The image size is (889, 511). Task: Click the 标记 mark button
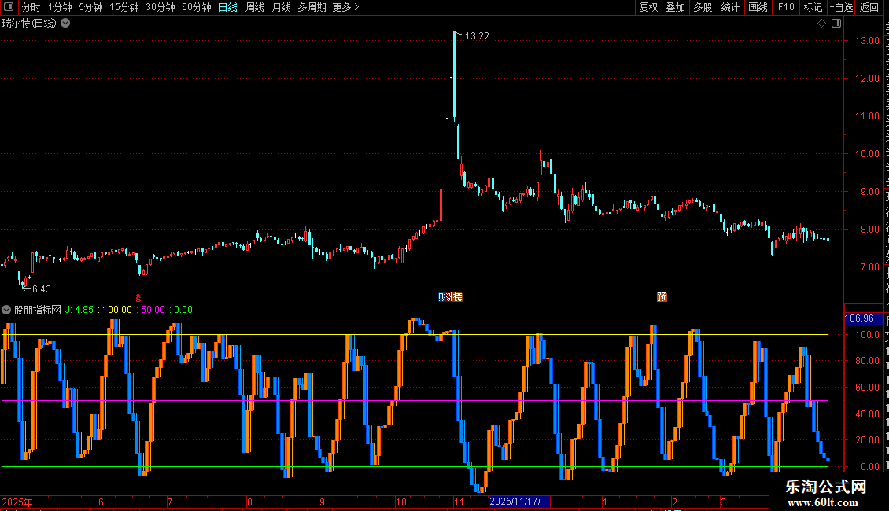pyautogui.click(x=813, y=7)
